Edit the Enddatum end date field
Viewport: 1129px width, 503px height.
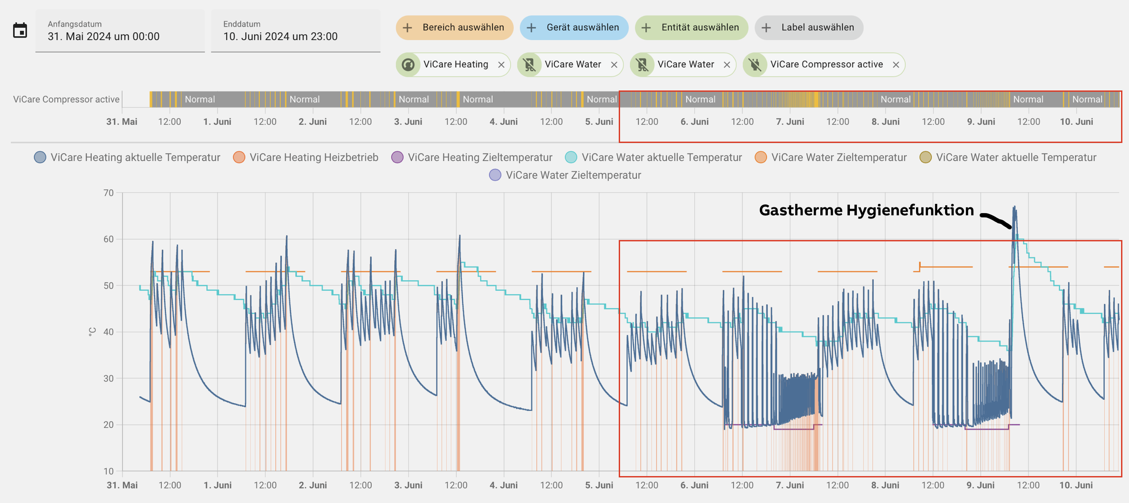coord(295,31)
